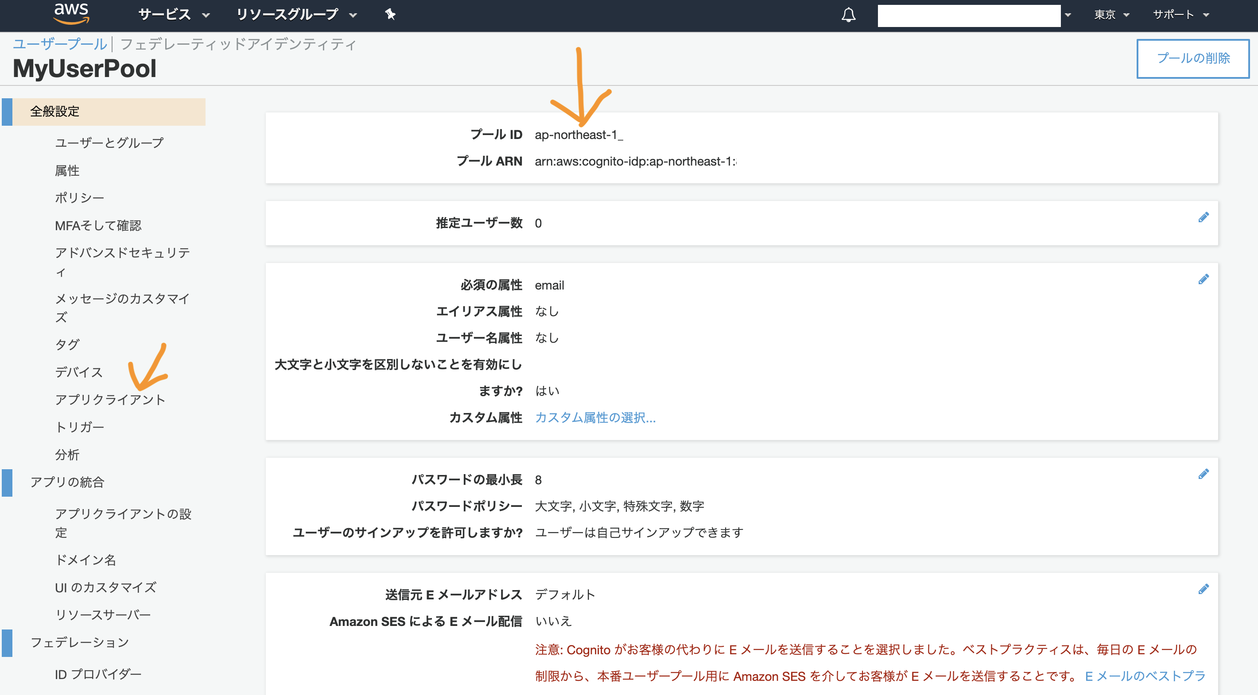Select アプリクライアント in the sidebar
The image size is (1258, 695).
point(110,400)
